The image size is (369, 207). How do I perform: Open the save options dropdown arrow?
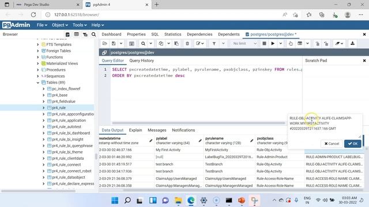point(121,44)
